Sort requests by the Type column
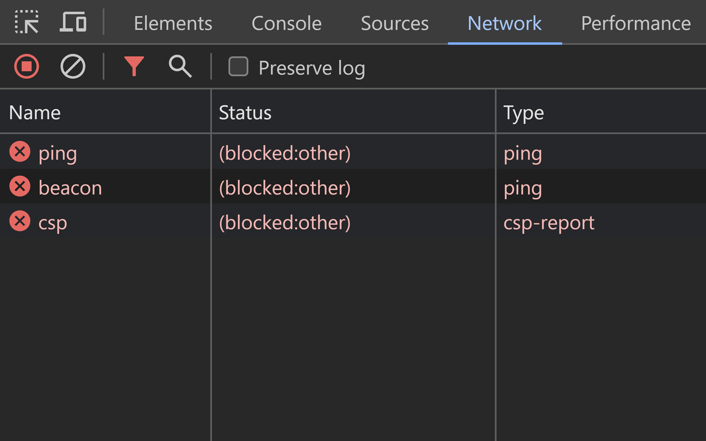 pyautogui.click(x=523, y=112)
